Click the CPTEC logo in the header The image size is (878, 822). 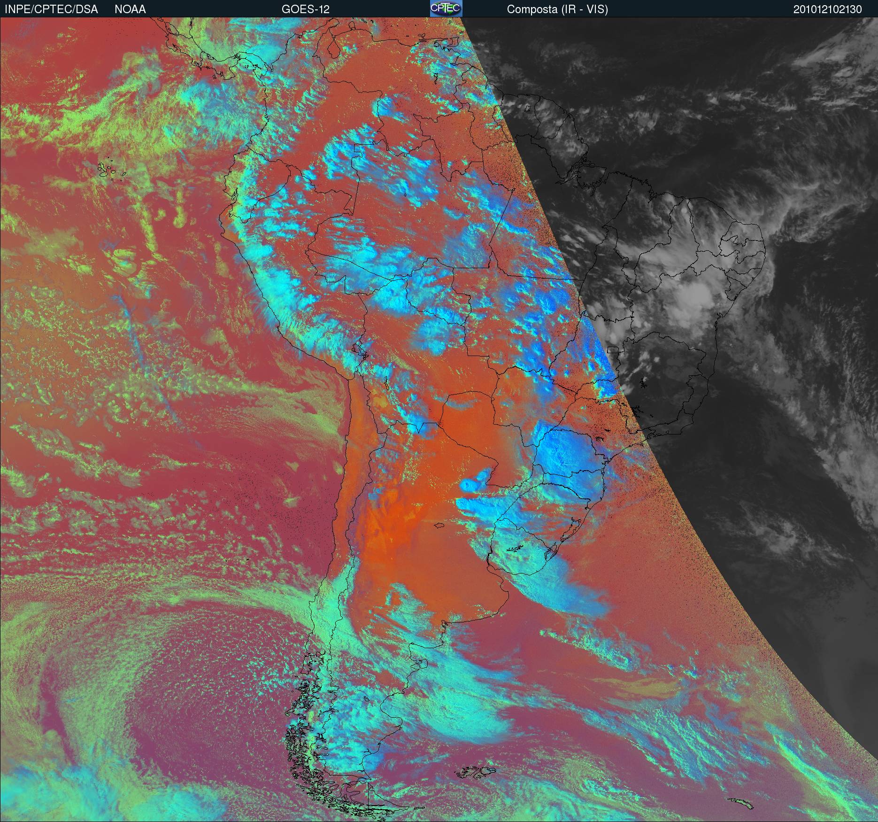(x=446, y=8)
